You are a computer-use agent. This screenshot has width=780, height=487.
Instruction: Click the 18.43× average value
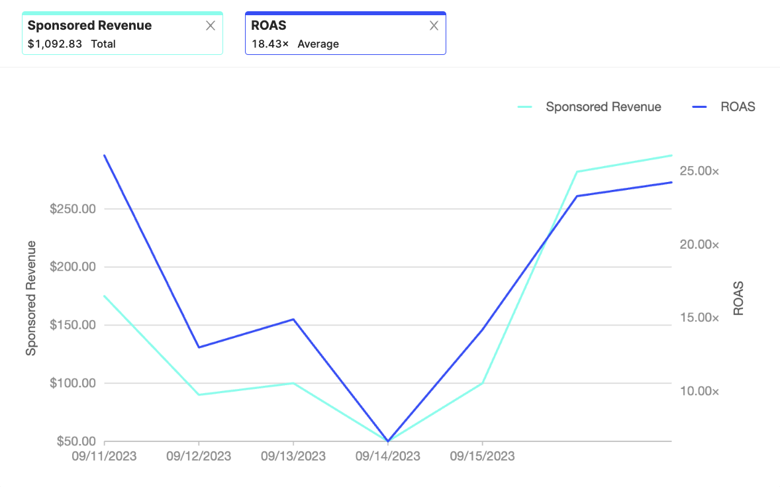270,44
